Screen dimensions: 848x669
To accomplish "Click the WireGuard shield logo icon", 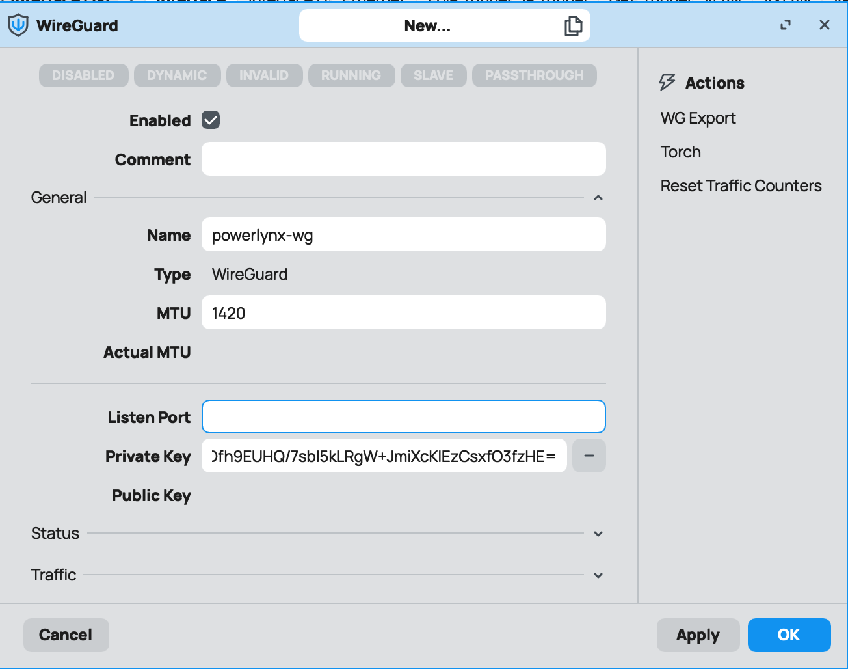I will pos(18,25).
